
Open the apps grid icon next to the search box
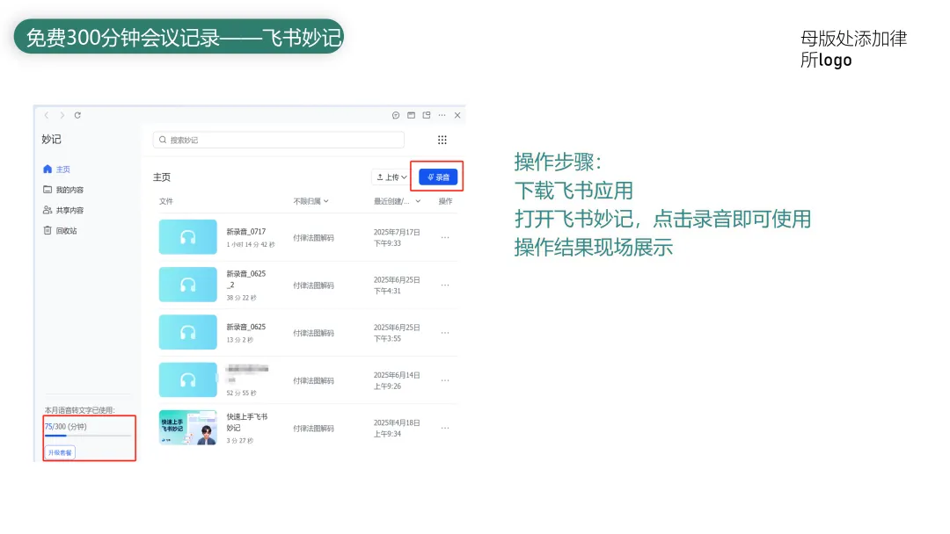tap(442, 140)
